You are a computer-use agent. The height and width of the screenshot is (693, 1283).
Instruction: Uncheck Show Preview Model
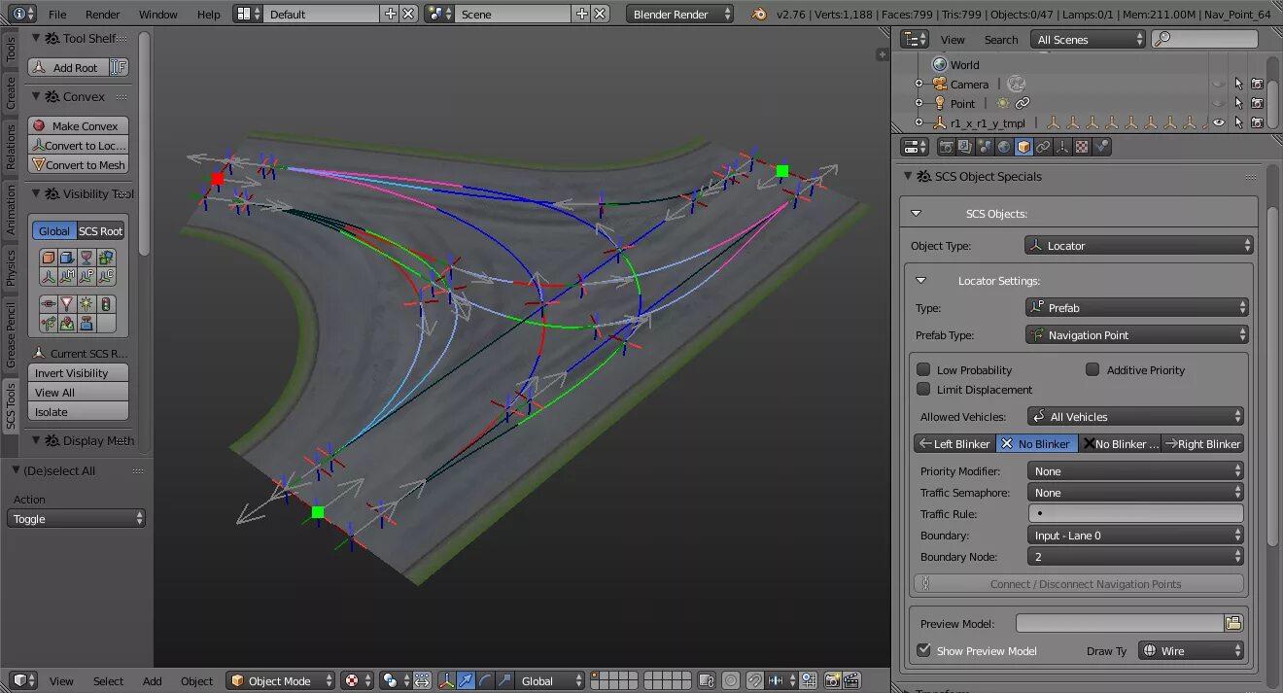pyautogui.click(x=923, y=650)
